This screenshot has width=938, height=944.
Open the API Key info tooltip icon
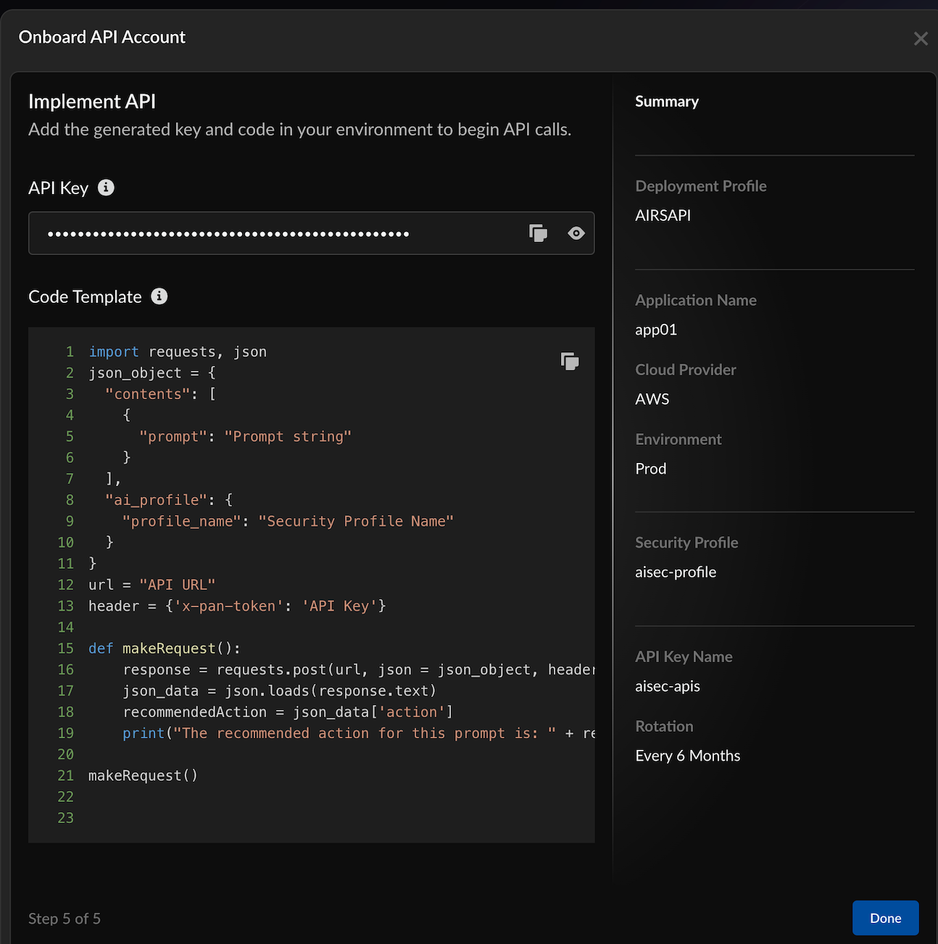pyautogui.click(x=106, y=188)
